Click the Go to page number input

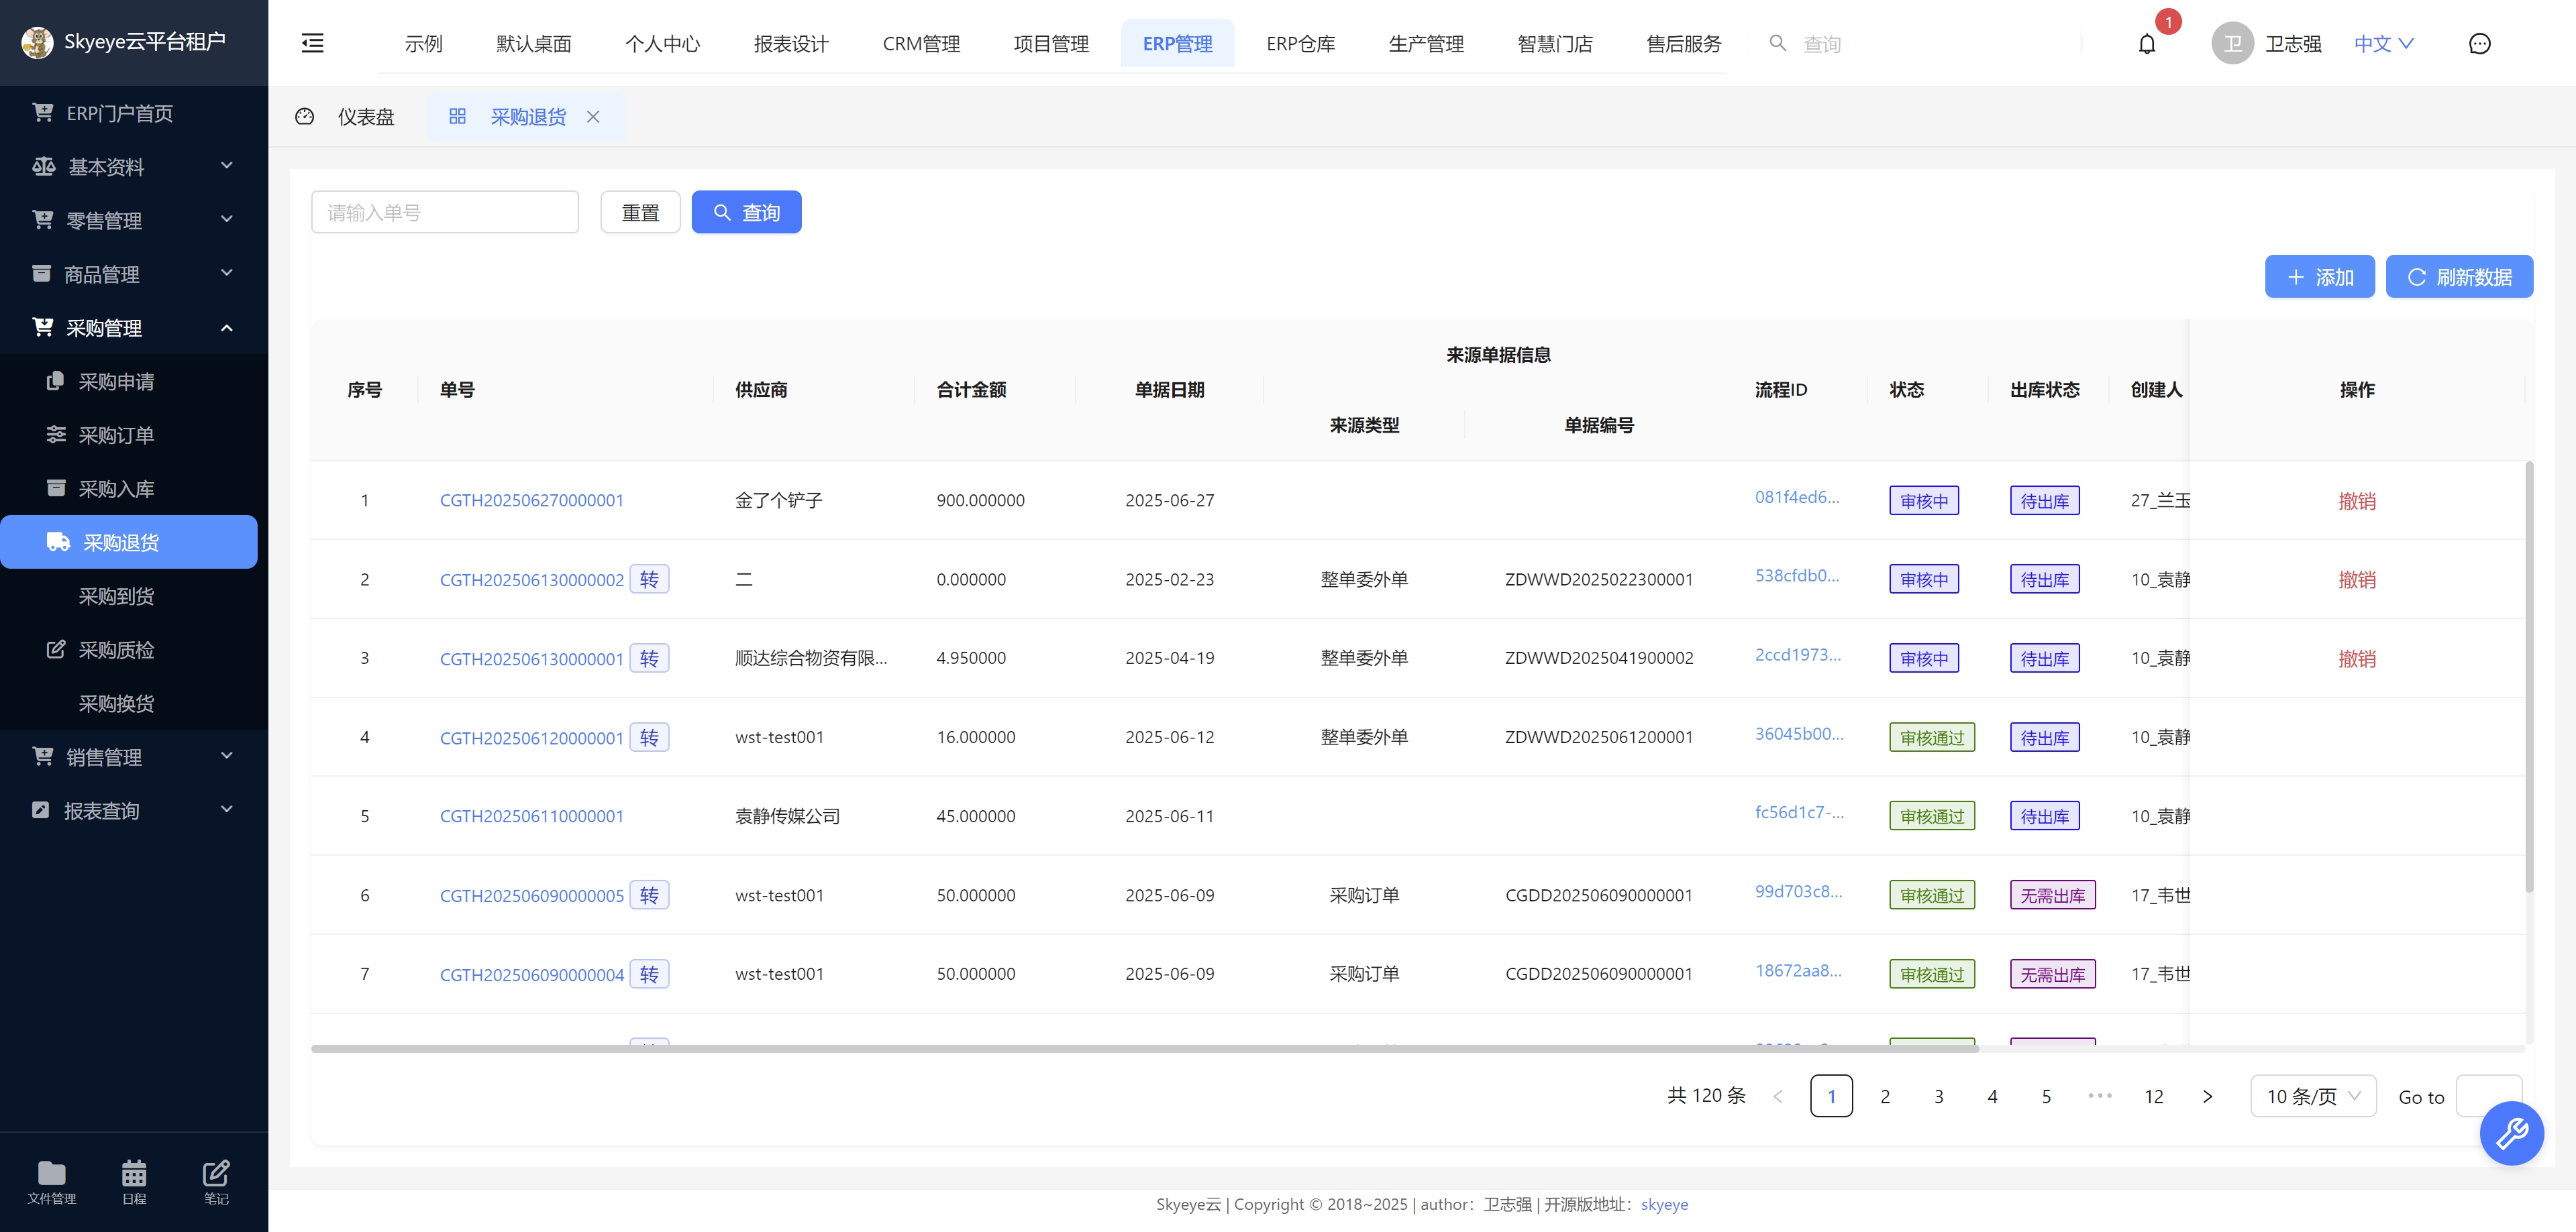pyautogui.click(x=2488, y=1096)
